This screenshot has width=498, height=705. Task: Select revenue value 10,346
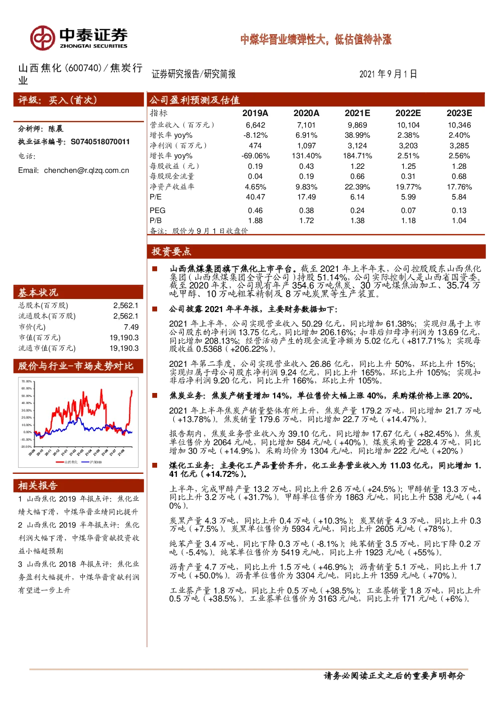[x=459, y=125]
